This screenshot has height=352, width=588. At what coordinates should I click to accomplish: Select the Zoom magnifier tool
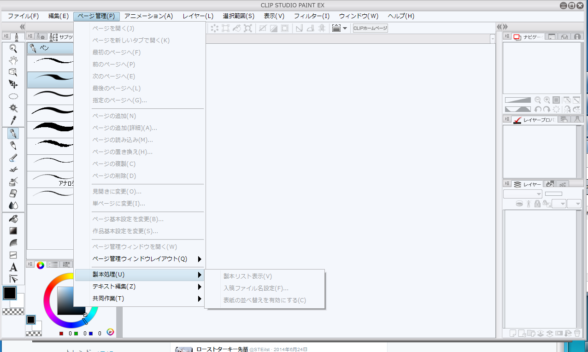(13, 48)
